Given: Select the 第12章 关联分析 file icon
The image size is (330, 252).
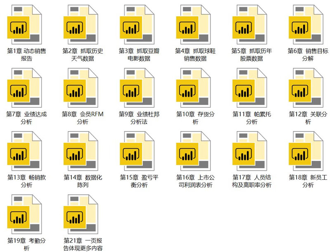Looking at the screenshot, I should coord(306,88).
